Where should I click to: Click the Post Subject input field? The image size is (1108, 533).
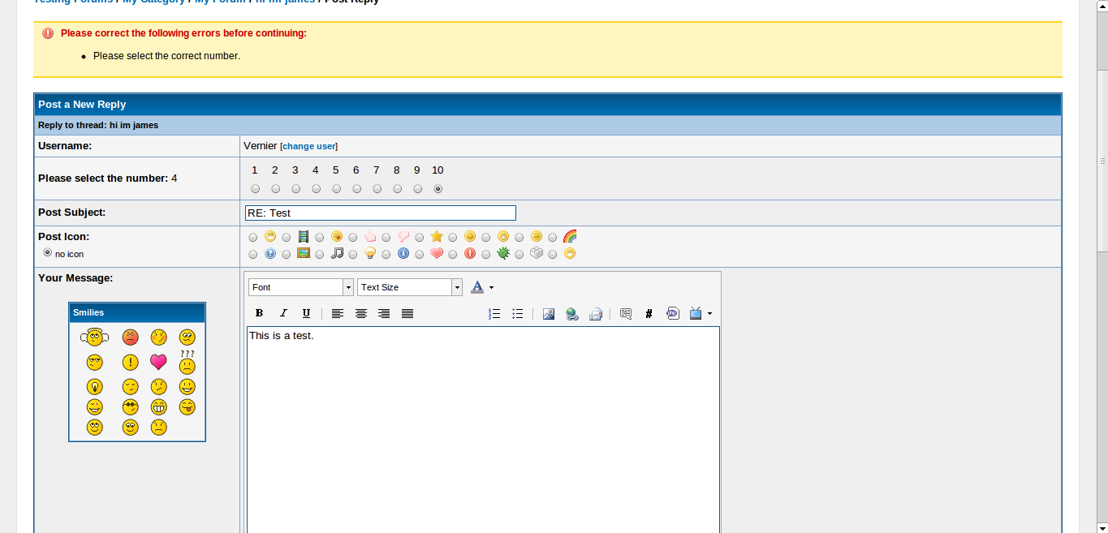[x=381, y=213]
